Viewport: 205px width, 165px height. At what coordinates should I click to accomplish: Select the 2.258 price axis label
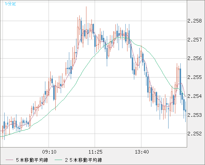pyautogui.click(x=195, y=21)
